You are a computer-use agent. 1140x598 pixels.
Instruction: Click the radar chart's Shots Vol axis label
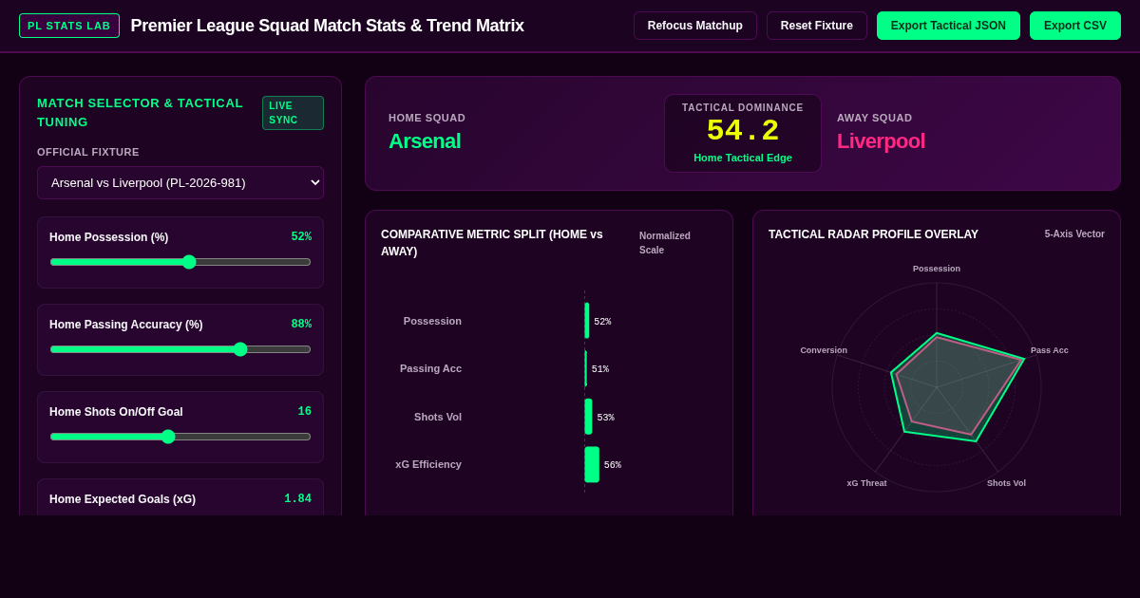click(1006, 483)
